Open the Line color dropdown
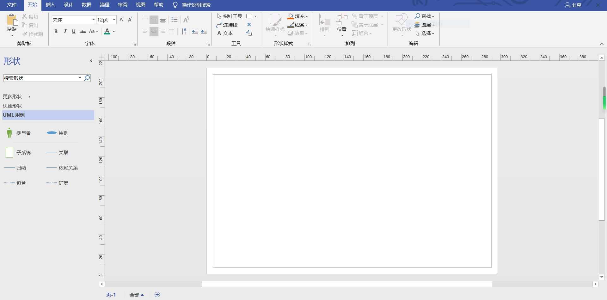The image size is (607, 300). click(x=297, y=25)
